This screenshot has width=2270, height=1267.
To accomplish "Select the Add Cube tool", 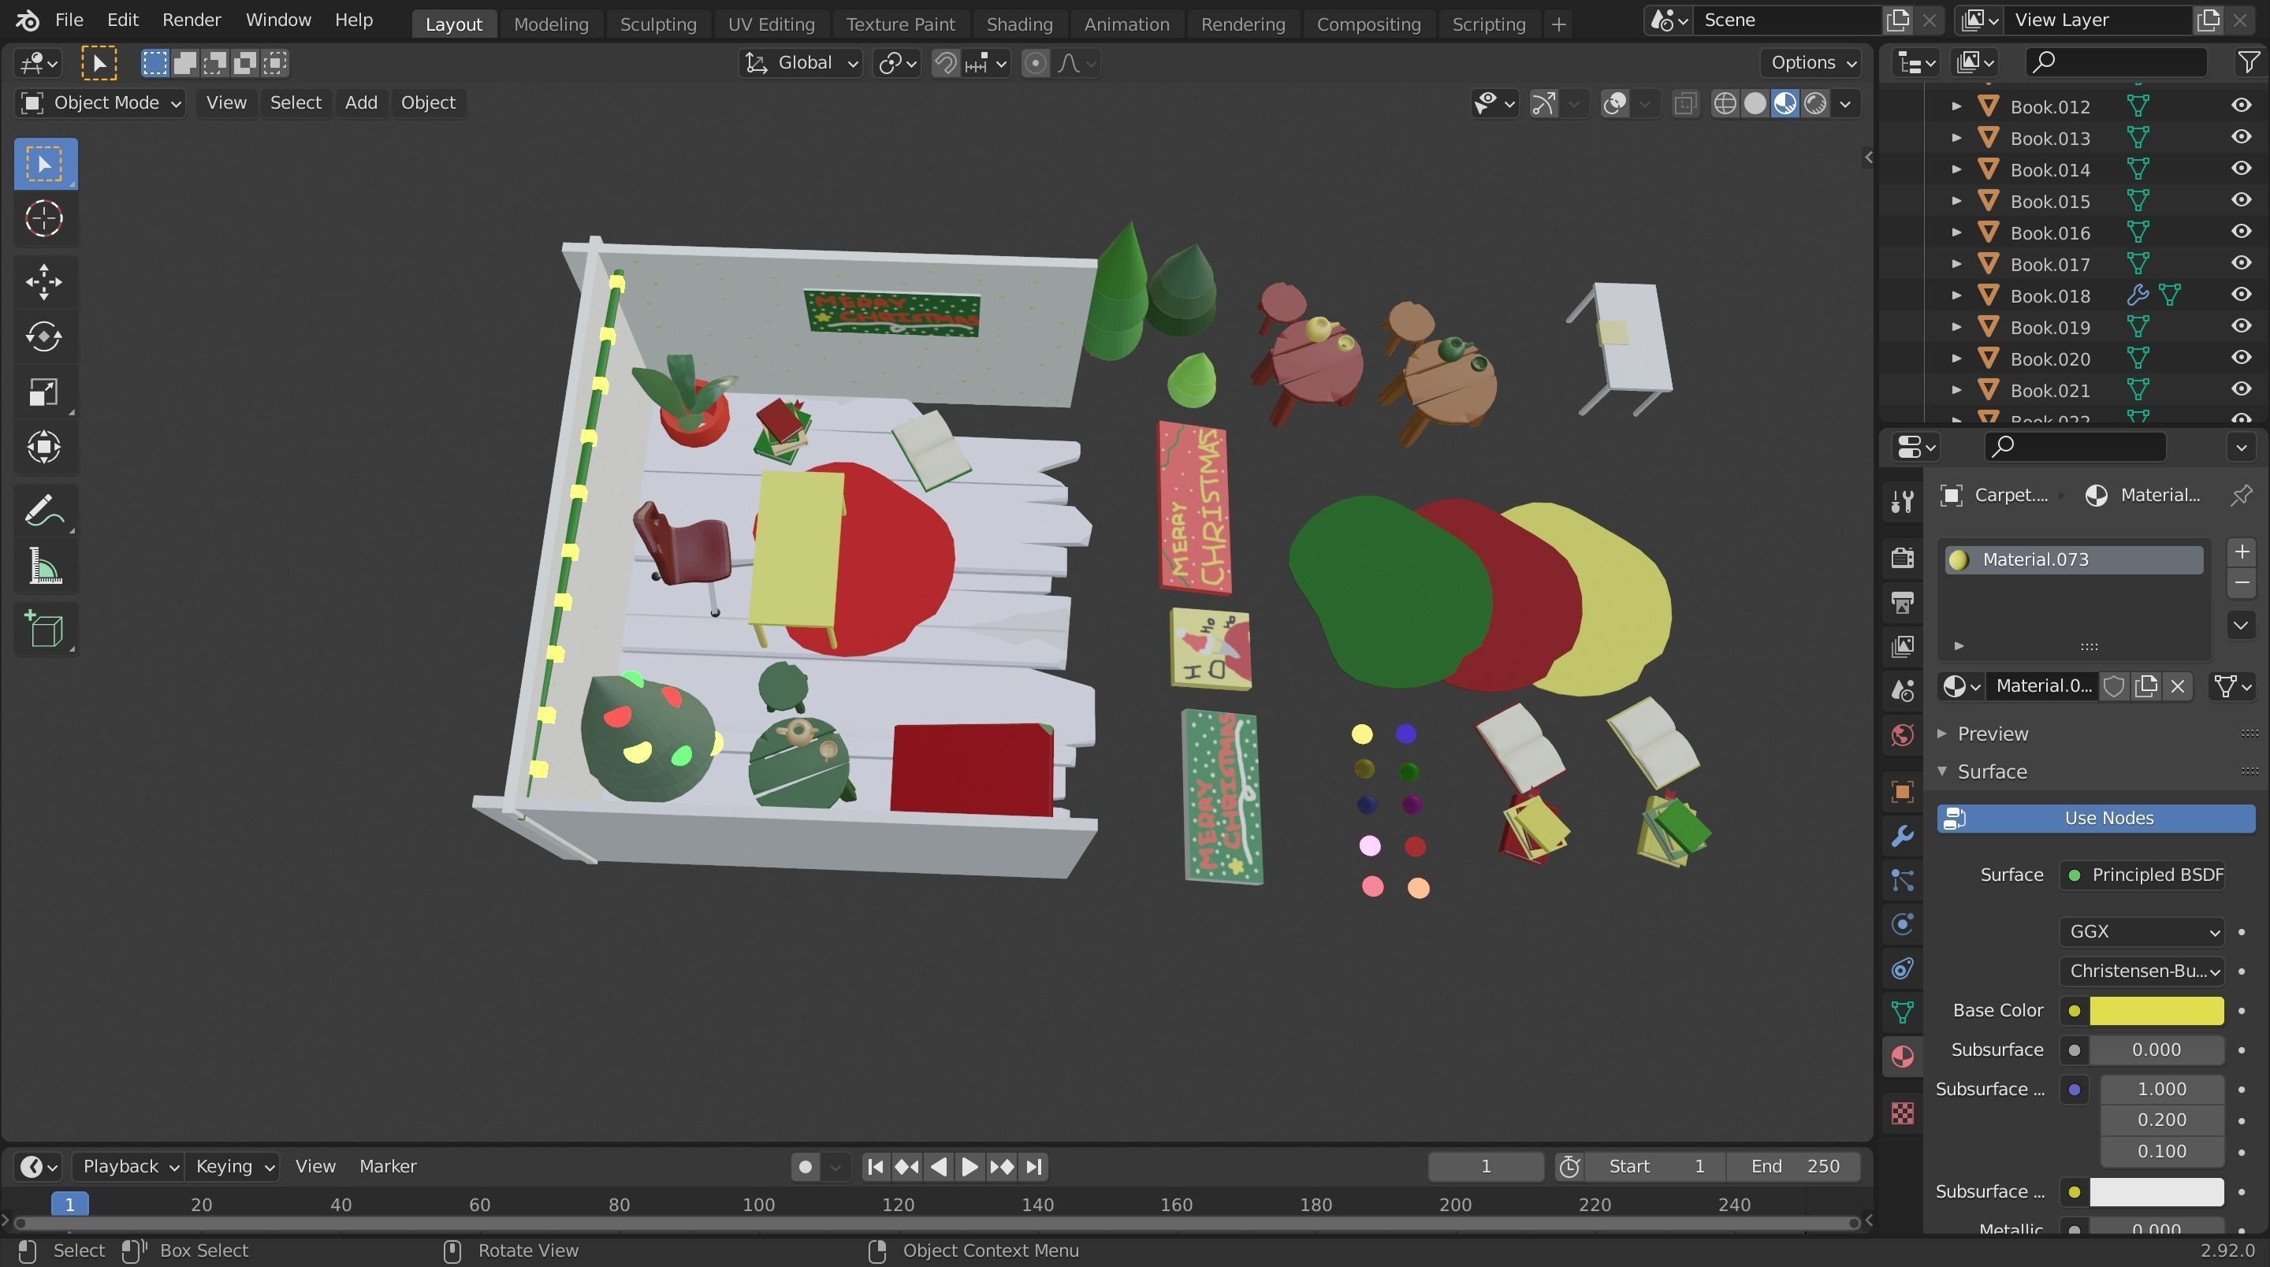I will [x=44, y=629].
